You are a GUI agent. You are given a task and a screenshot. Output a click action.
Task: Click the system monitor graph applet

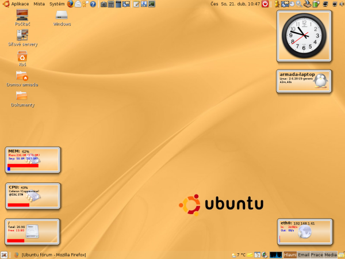275,255
